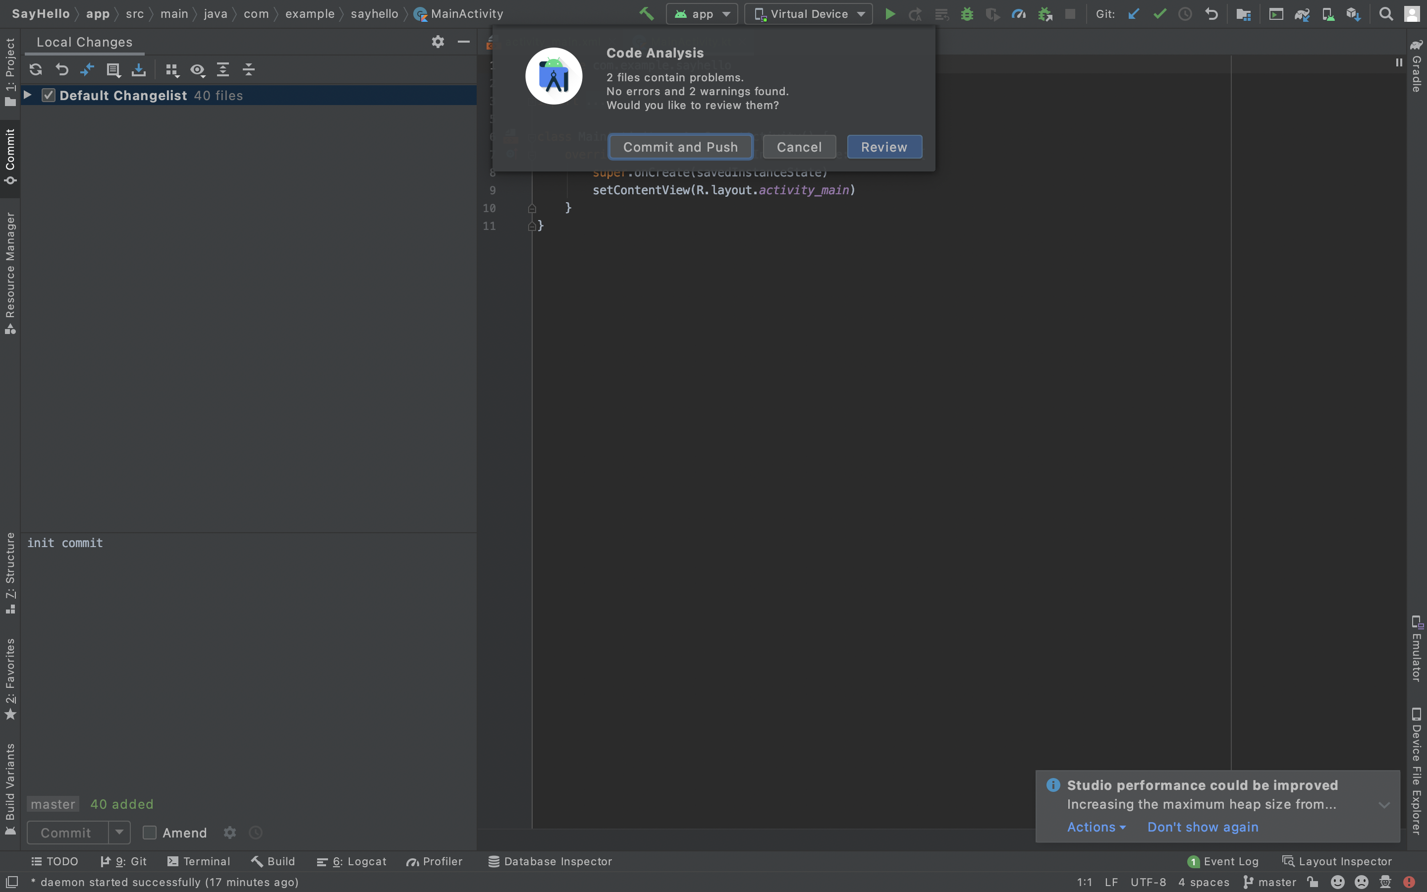Open the Build tool window
The height and width of the screenshot is (892, 1427).
(273, 861)
